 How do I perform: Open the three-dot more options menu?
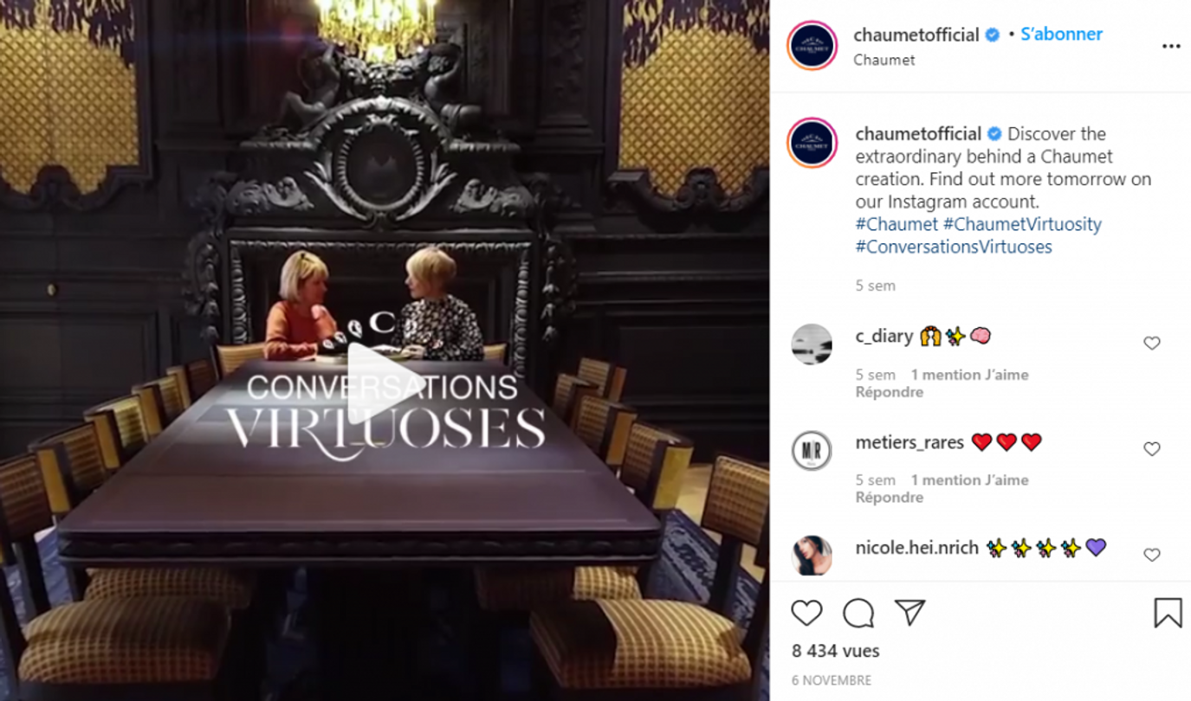coord(1171,47)
